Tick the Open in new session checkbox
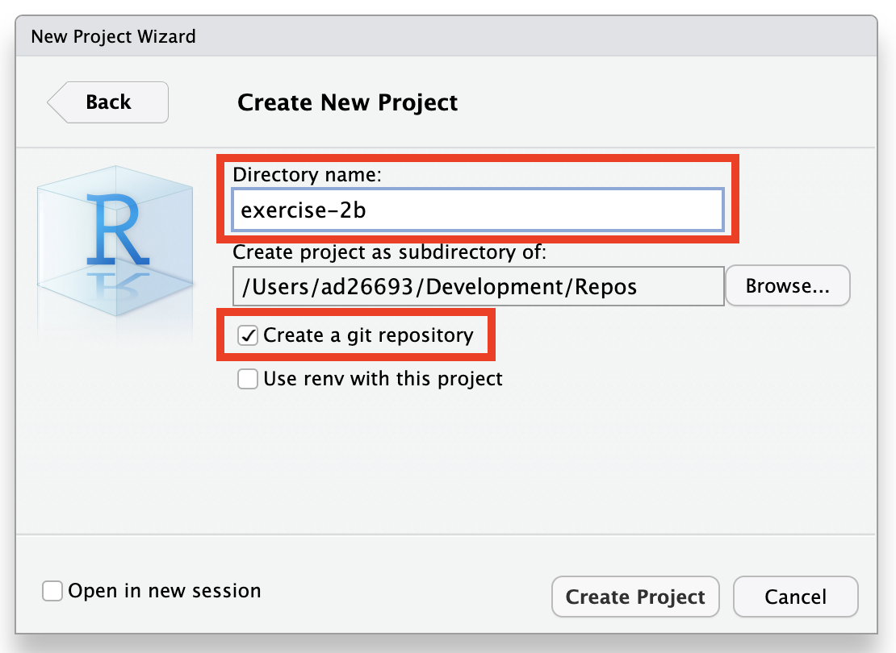The width and height of the screenshot is (896, 653). pos(52,591)
